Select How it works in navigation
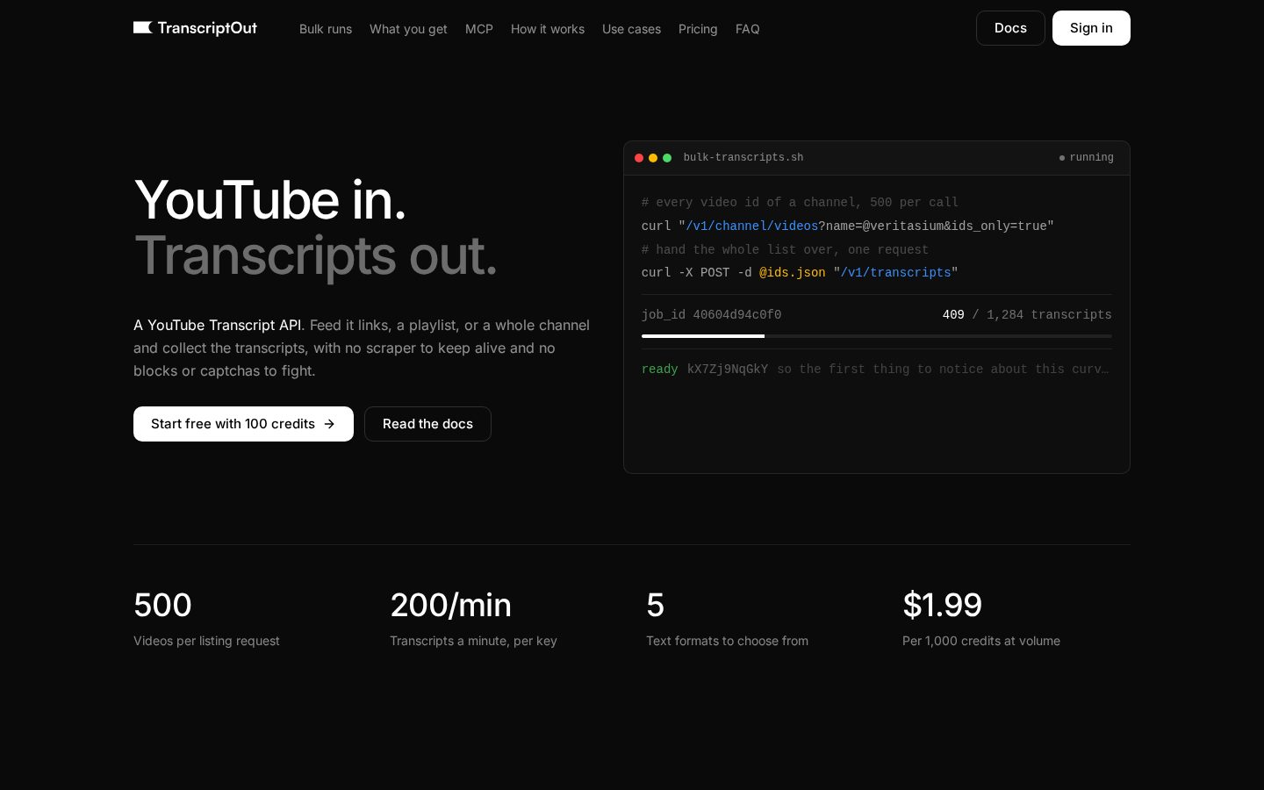The image size is (1264, 790). [x=548, y=29]
